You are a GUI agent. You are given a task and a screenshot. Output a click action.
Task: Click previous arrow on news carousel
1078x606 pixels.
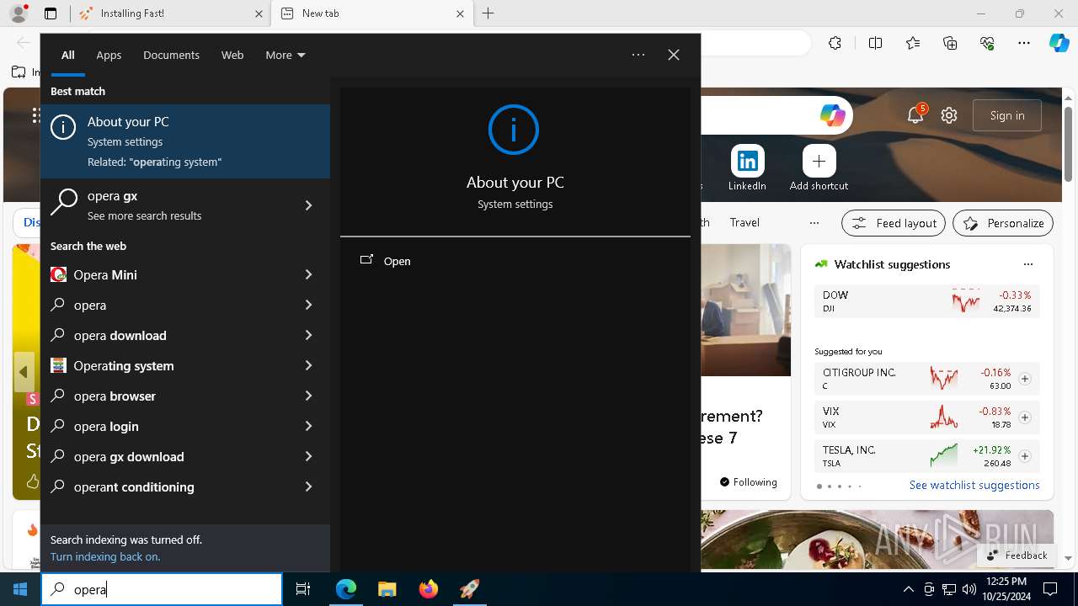24,372
